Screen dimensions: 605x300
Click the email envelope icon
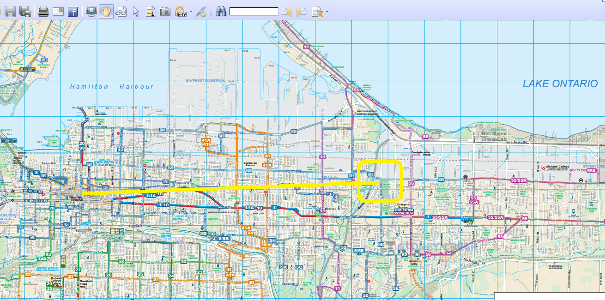tap(58, 12)
